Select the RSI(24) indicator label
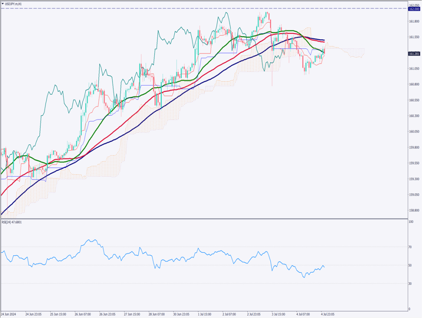 click(x=13, y=223)
